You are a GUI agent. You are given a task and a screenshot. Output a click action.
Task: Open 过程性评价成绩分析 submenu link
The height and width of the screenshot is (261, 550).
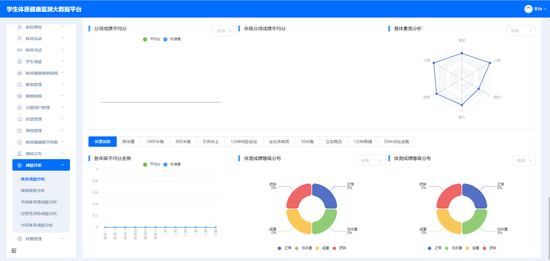click(x=39, y=214)
